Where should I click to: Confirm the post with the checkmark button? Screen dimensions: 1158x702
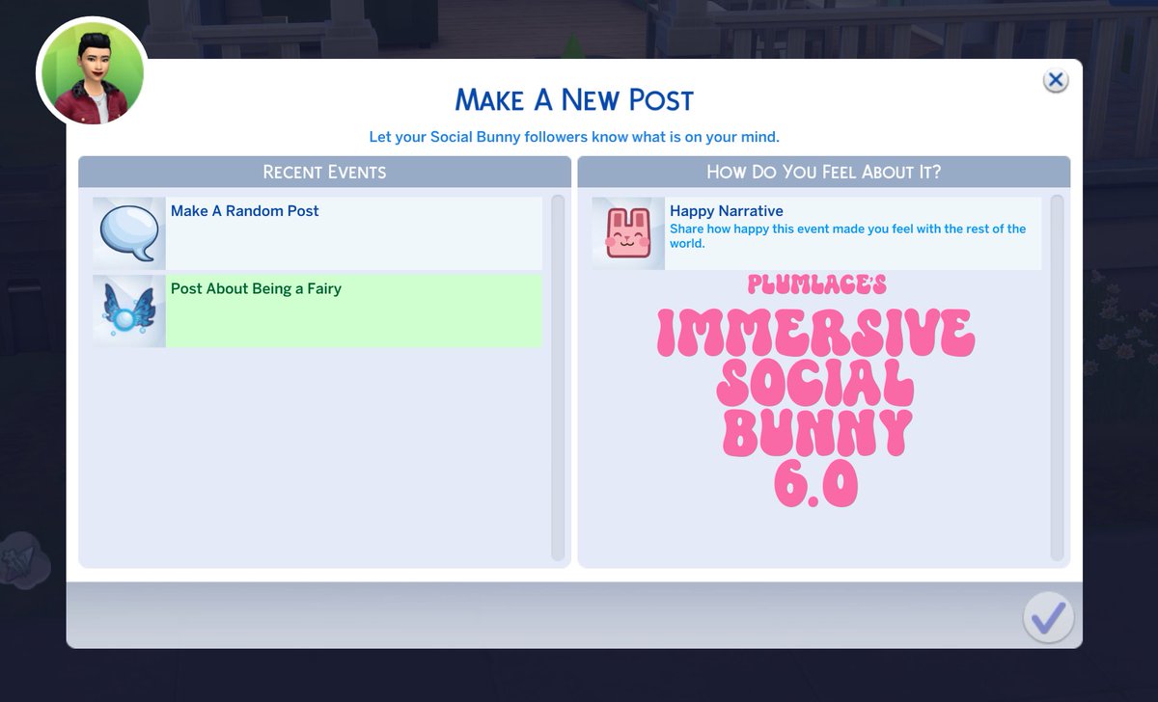tap(1048, 616)
